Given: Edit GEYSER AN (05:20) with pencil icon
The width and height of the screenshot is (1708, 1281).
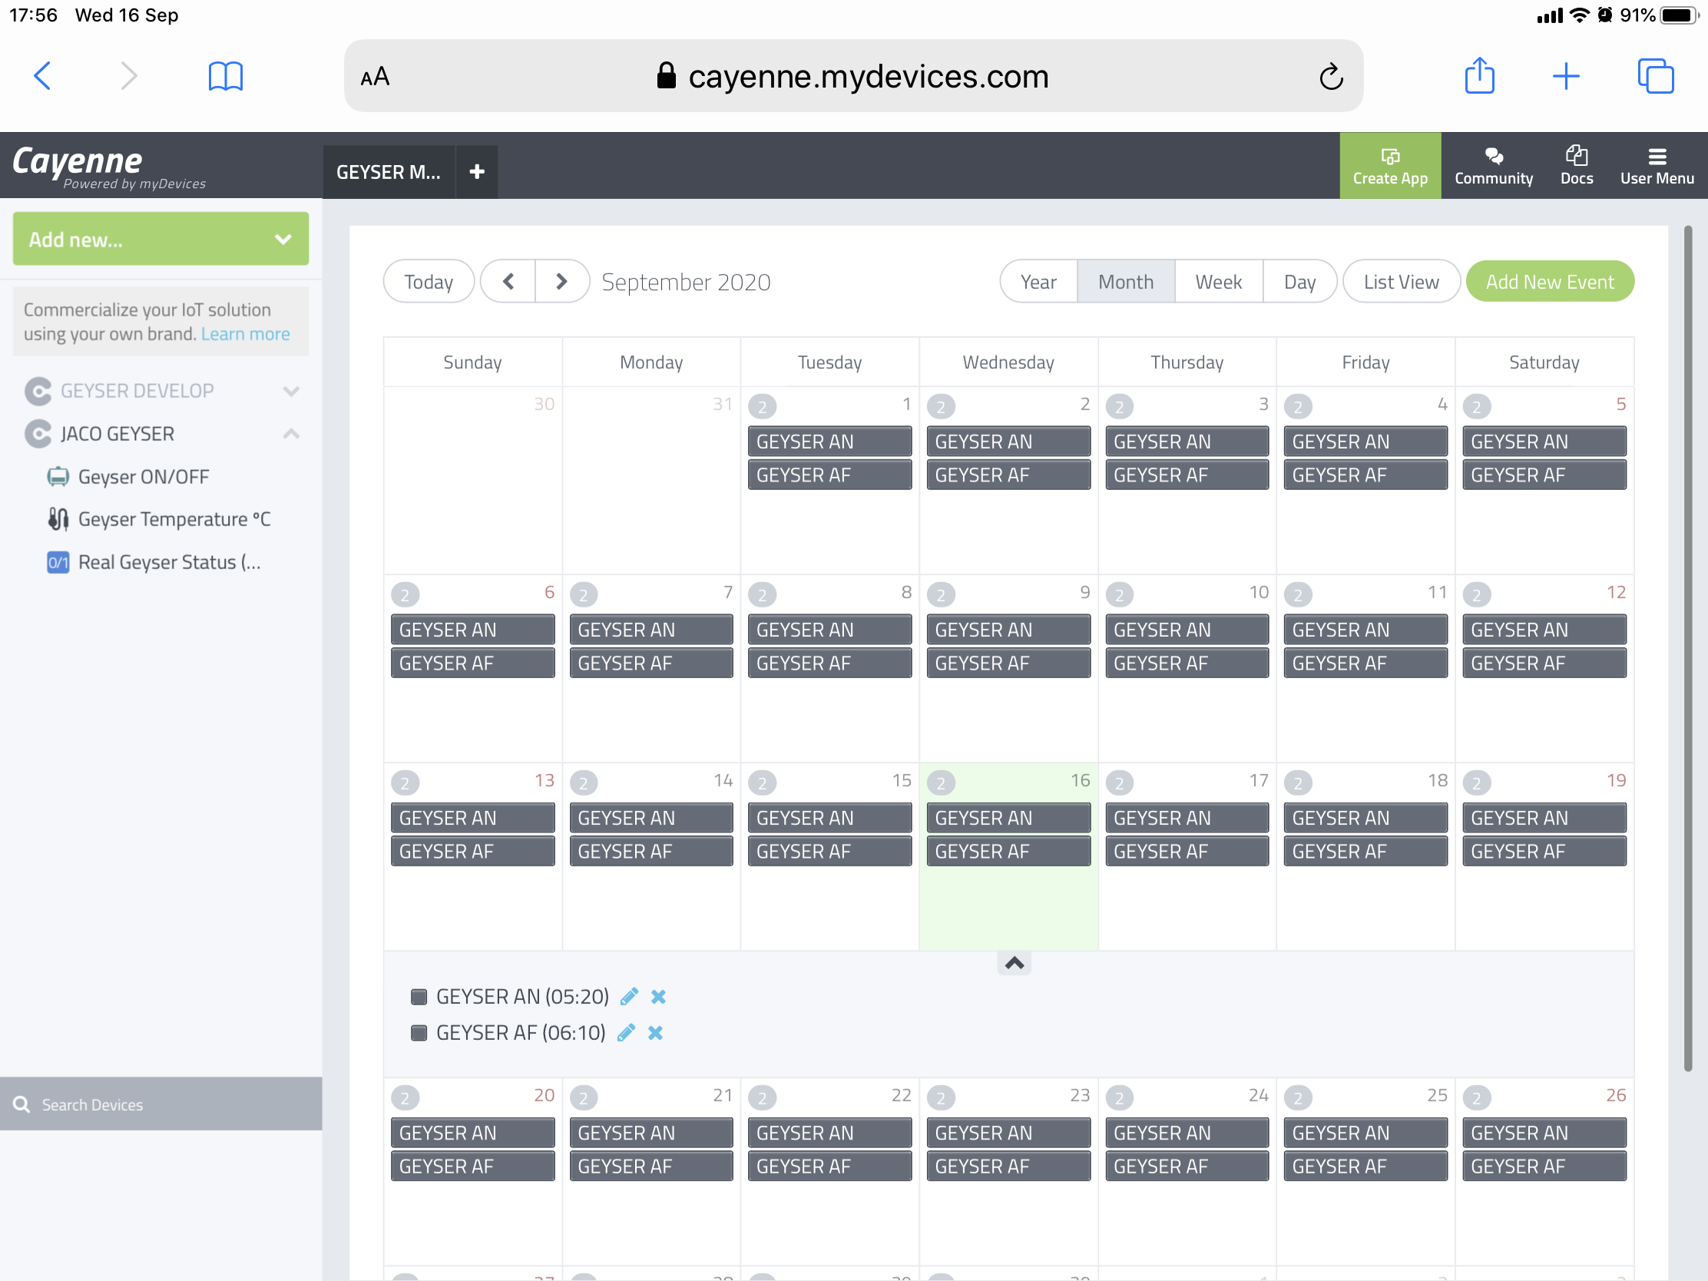Looking at the screenshot, I should click(x=629, y=996).
